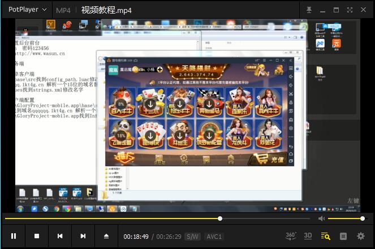375x249 pixels.
Task: Click the Start orb in video taskbar
Action: pyautogui.click(x=20, y=209)
